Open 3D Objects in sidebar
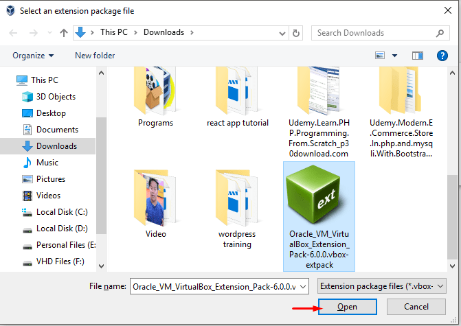The image size is (461, 326). (x=49, y=97)
